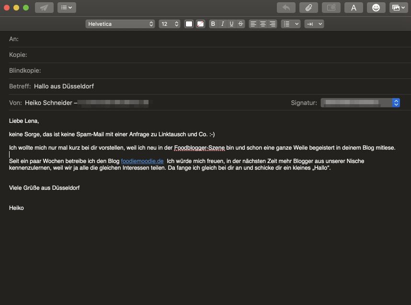Image resolution: width=411 pixels, height=305 pixels.
Task: Apply strikethrough formatting
Action: [x=240, y=23]
